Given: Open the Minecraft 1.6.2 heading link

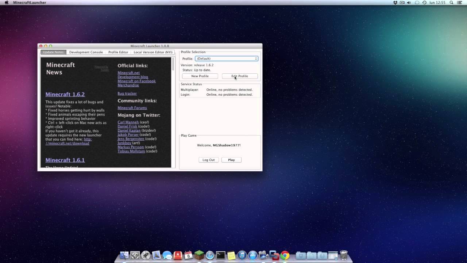Looking at the screenshot, I should pos(65,94).
